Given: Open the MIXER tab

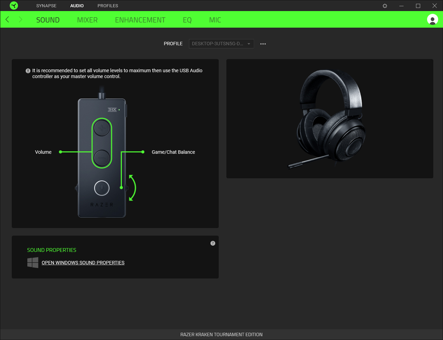Looking at the screenshot, I should coord(87,20).
